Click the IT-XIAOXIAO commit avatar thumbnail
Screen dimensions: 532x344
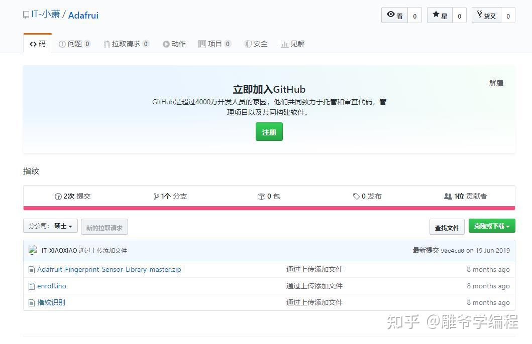(x=33, y=250)
